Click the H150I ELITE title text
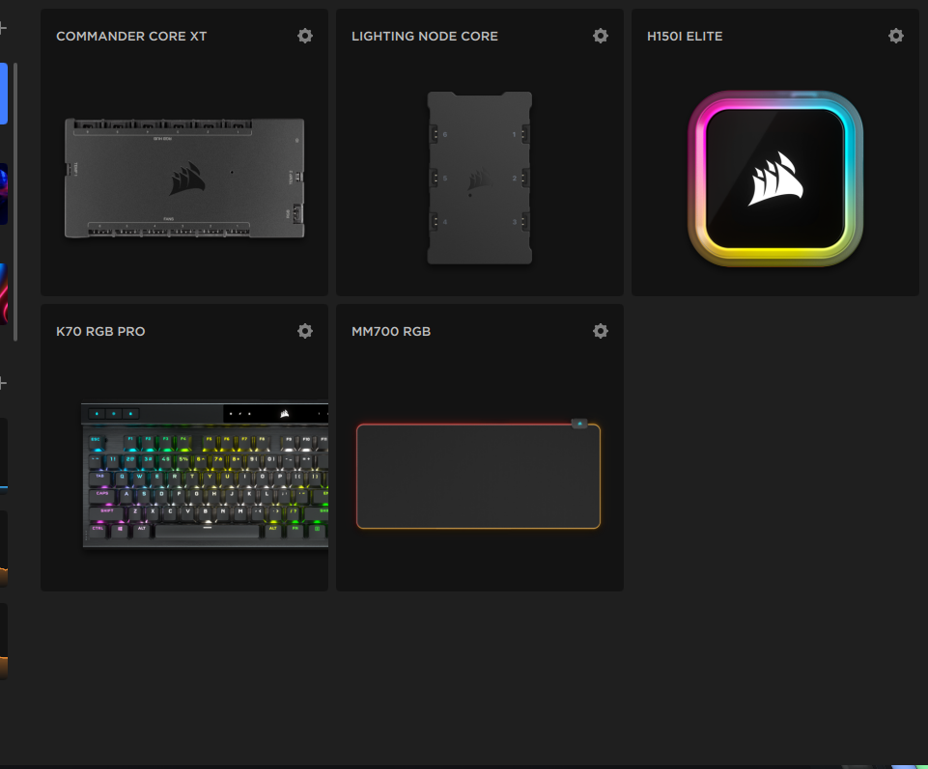Image resolution: width=928 pixels, height=769 pixels. click(x=685, y=37)
